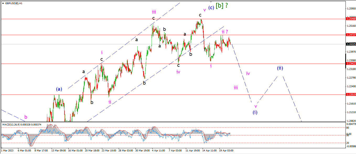
Task: Click the red 1.22019 price level tag
Action: (x=351, y=95)
